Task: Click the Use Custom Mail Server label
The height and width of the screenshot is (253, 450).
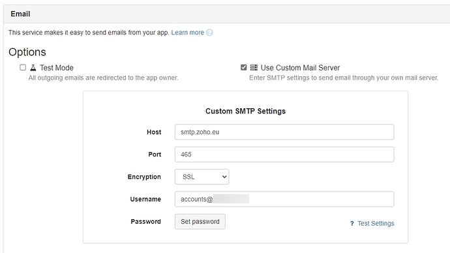Action: 300,68
